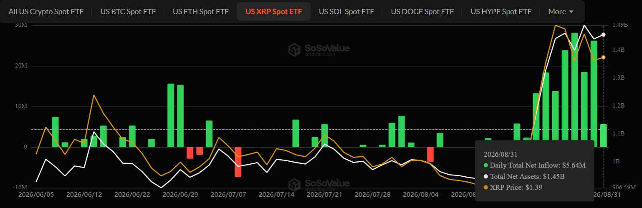Click the -10M left axis label
The width and height of the screenshot is (642, 208).
[20, 188]
